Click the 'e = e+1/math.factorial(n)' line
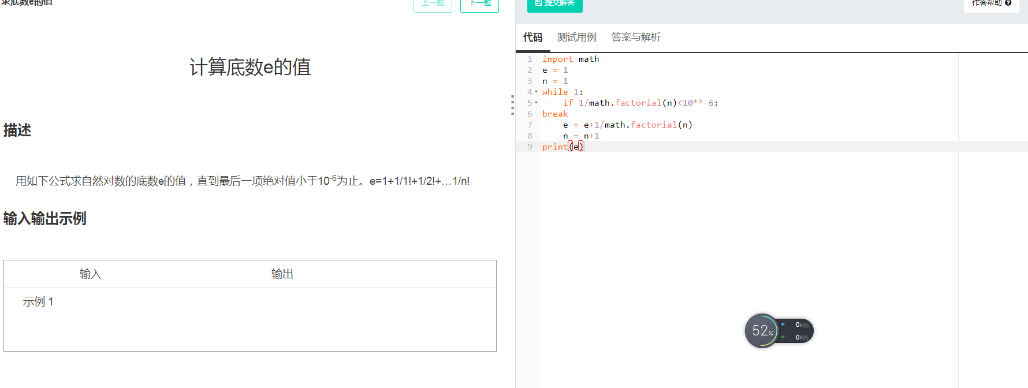The width and height of the screenshot is (1028, 388). 627,125
